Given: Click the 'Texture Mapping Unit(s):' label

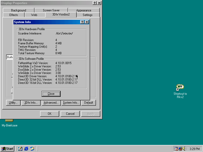Looking at the screenshot, I should tap(33, 47).
